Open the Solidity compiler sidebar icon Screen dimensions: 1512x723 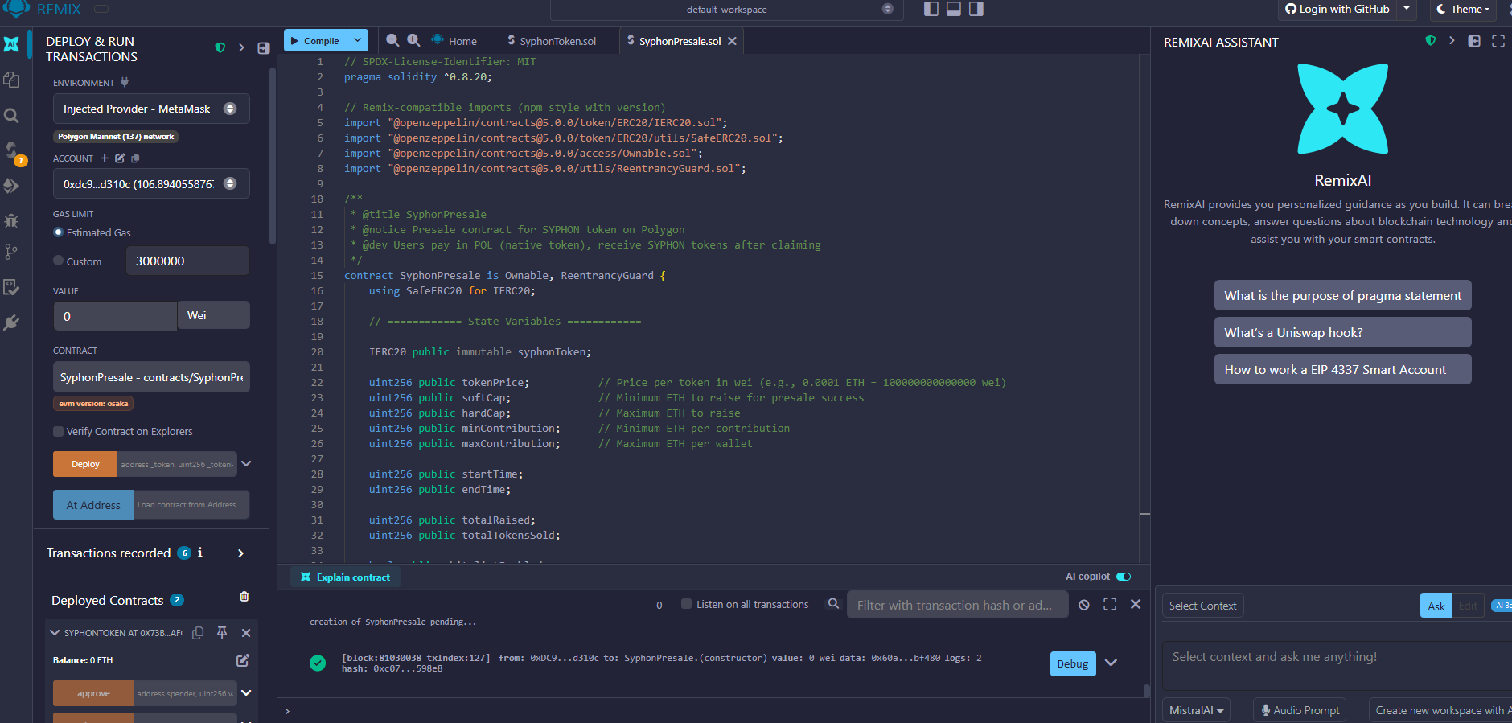(x=11, y=150)
